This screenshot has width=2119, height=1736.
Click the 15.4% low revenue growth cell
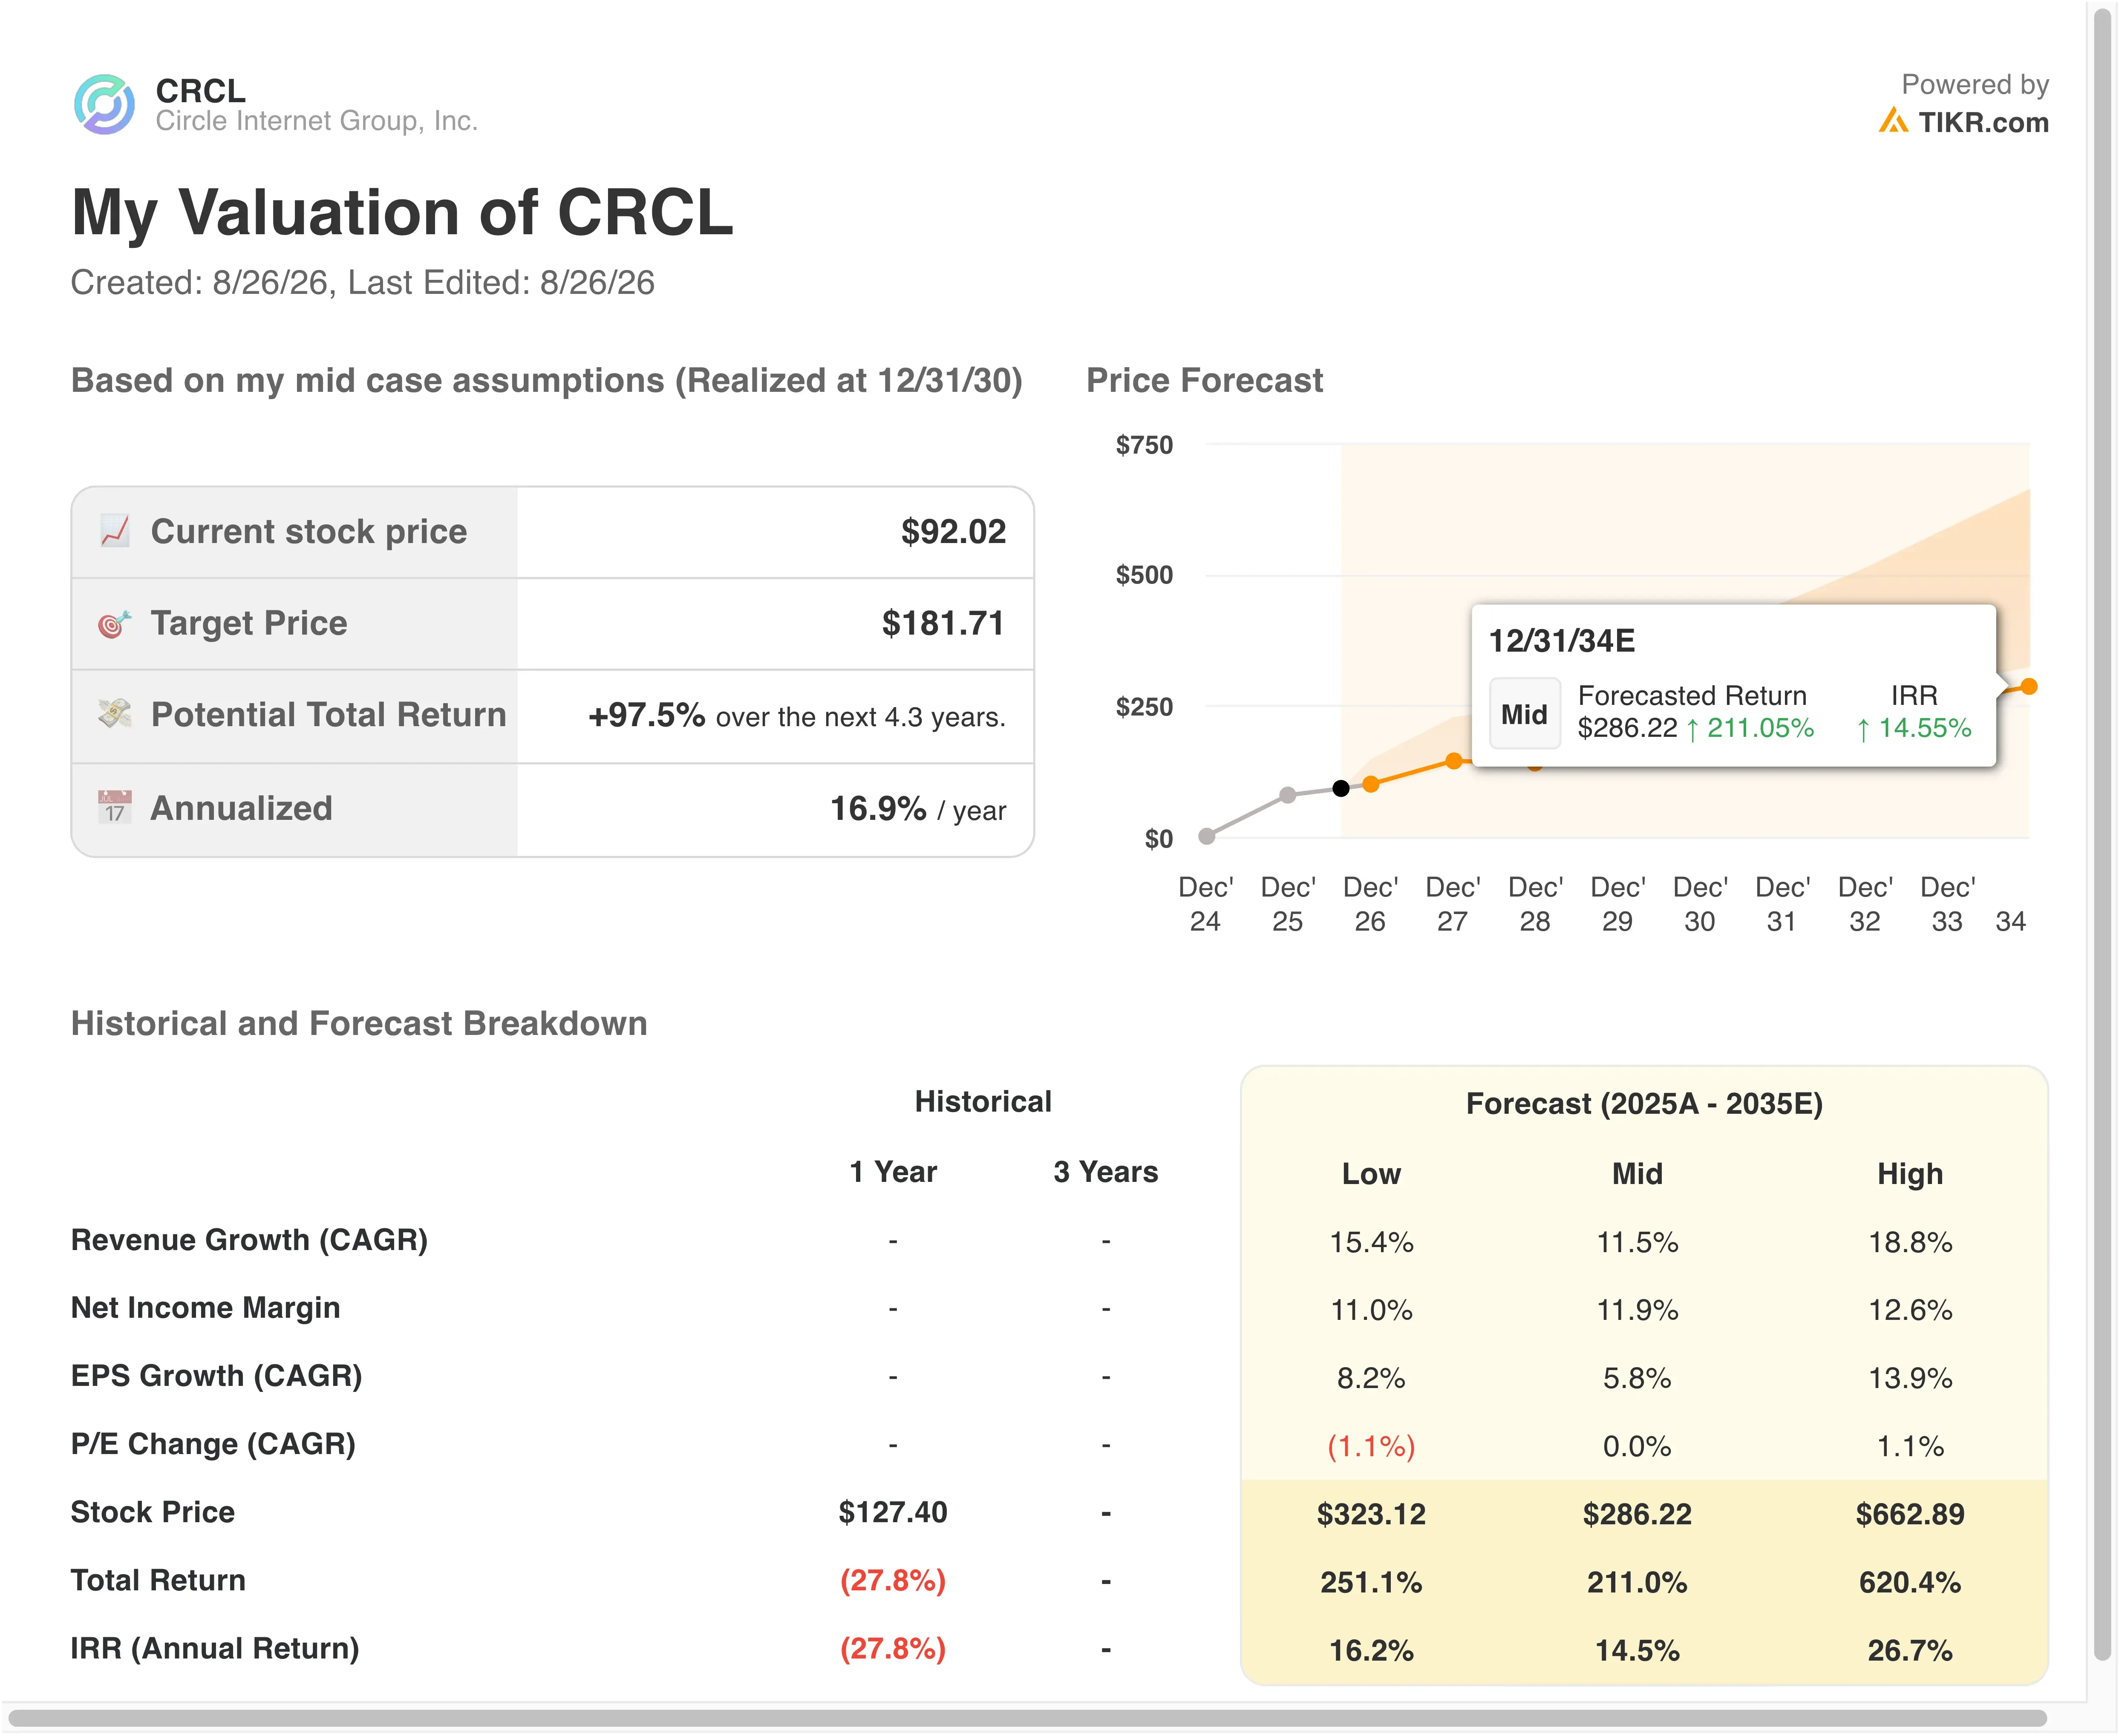[x=1371, y=1242]
